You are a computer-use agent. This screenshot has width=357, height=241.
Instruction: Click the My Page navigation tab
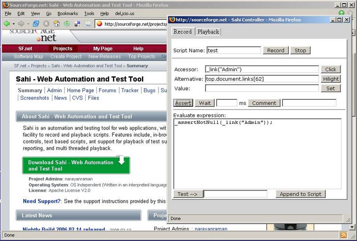coord(103,49)
